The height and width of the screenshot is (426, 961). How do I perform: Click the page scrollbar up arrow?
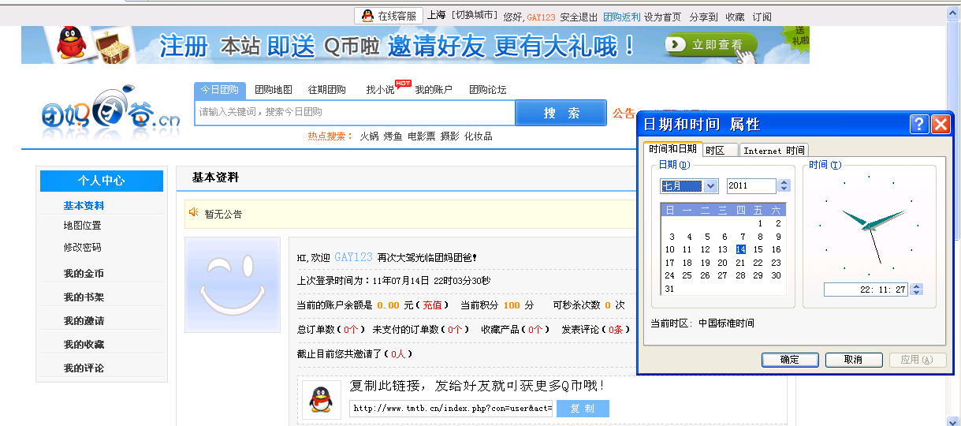pos(954,14)
